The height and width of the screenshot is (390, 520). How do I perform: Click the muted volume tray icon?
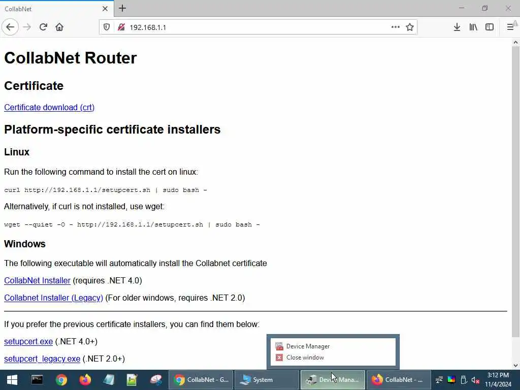[475, 380]
